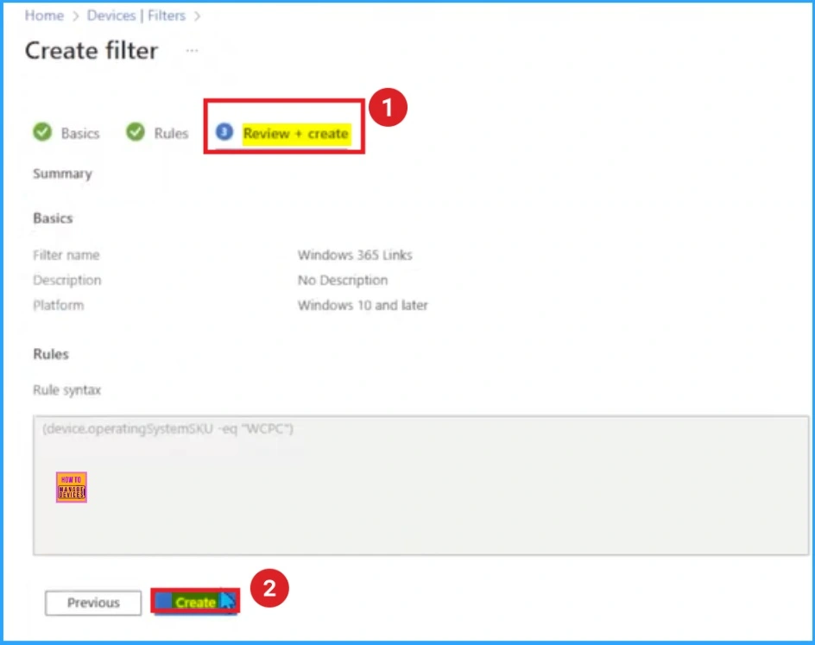The height and width of the screenshot is (645, 815).
Task: Click the Create filter page title
Action: (92, 51)
